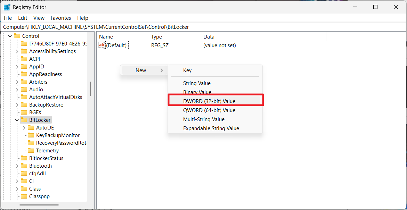Close the Registry Editor window
The width and height of the screenshot is (407, 210).
[x=396, y=7]
